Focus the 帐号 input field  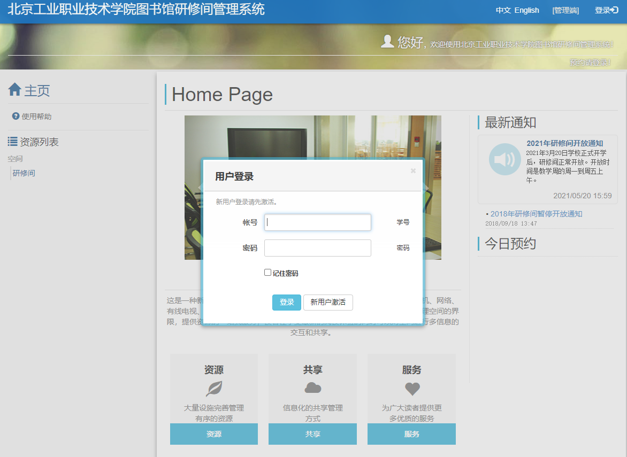pos(317,222)
